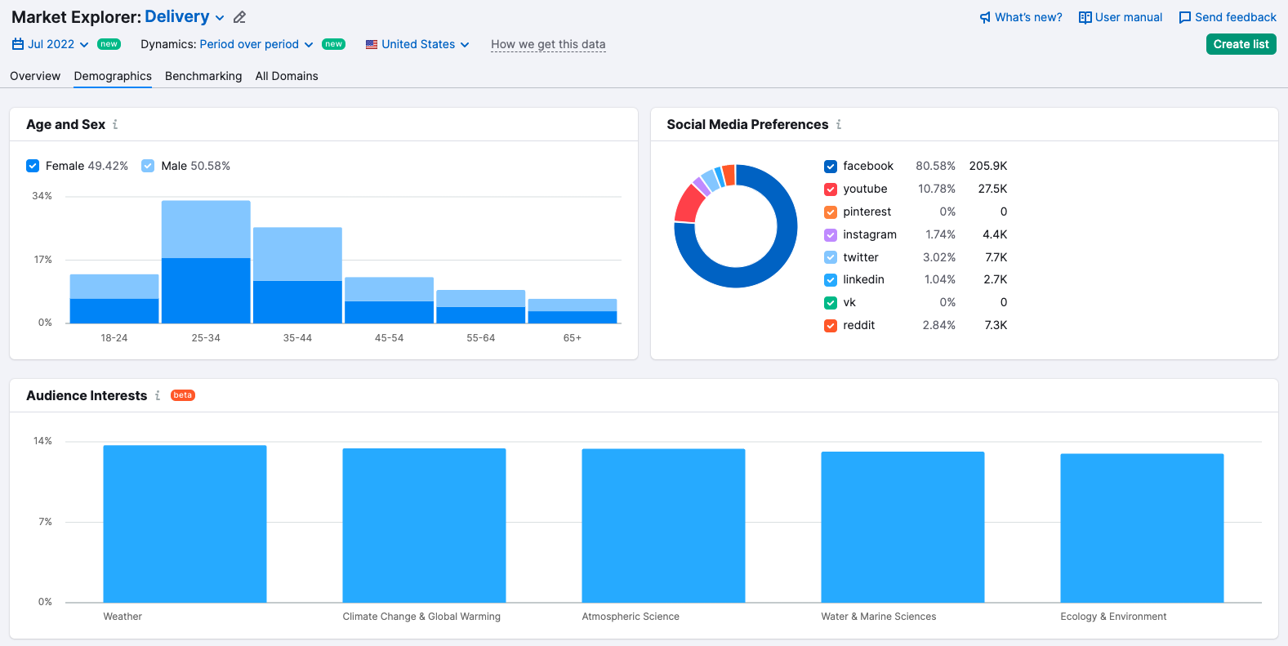
Task: Open info tooltip for Age and Sex
Action: pos(115,124)
